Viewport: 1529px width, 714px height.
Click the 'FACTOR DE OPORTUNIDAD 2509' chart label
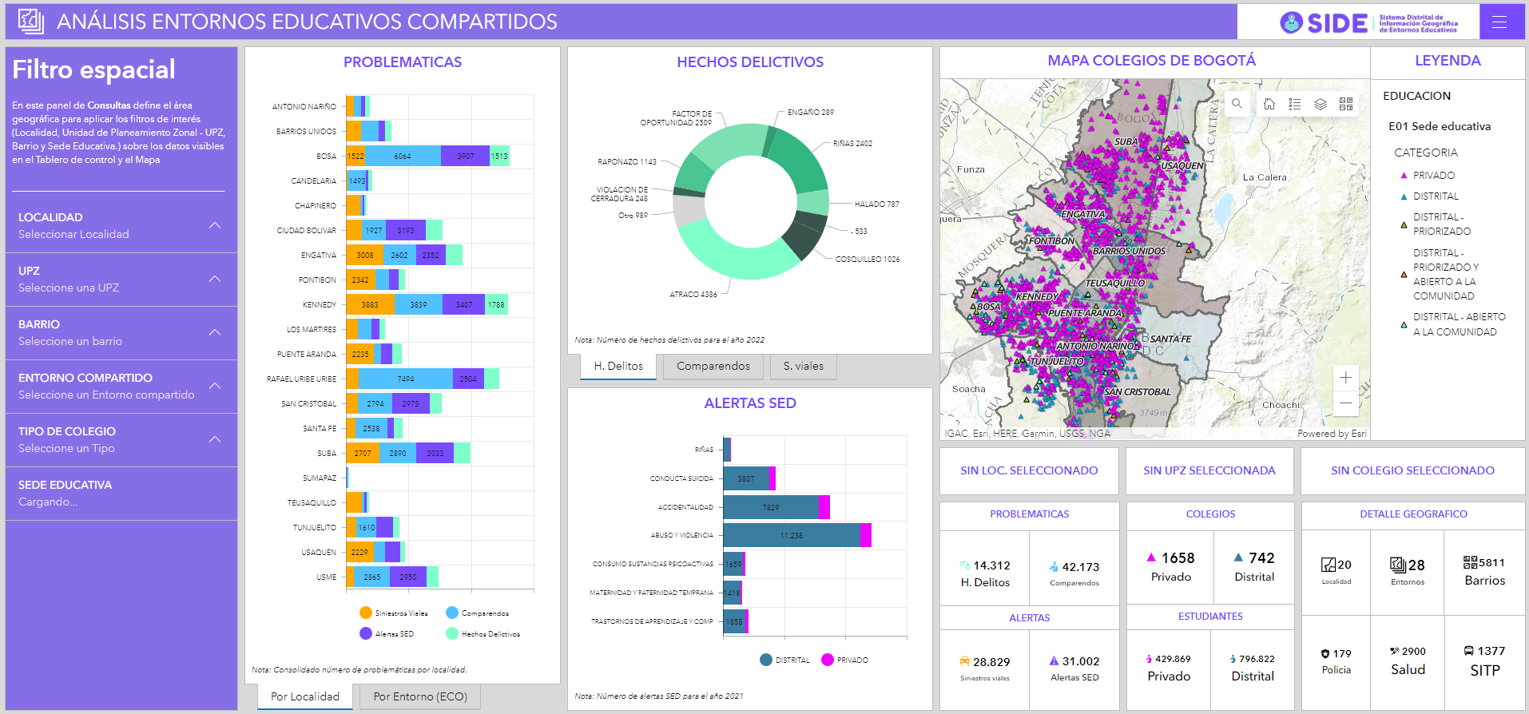coord(676,118)
